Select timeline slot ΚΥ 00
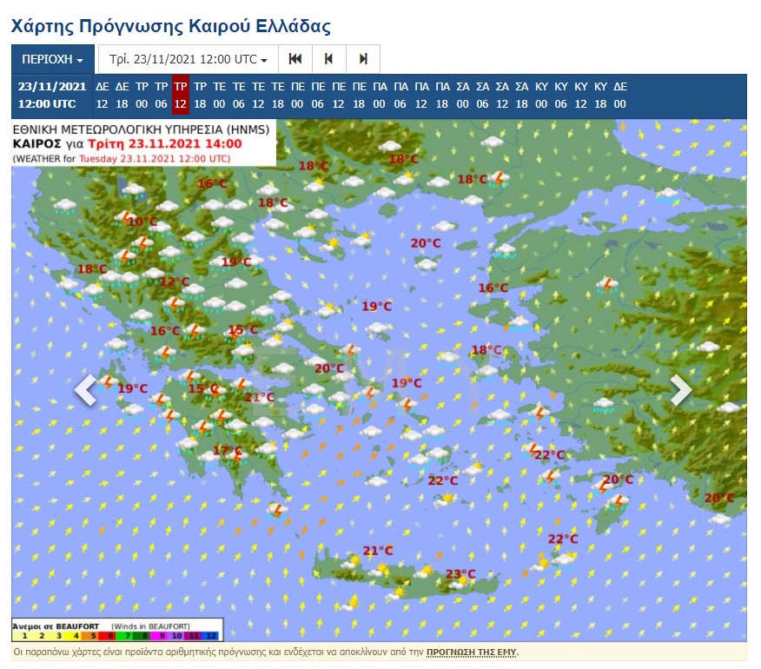This screenshot has height=669, width=761. pos(541,96)
